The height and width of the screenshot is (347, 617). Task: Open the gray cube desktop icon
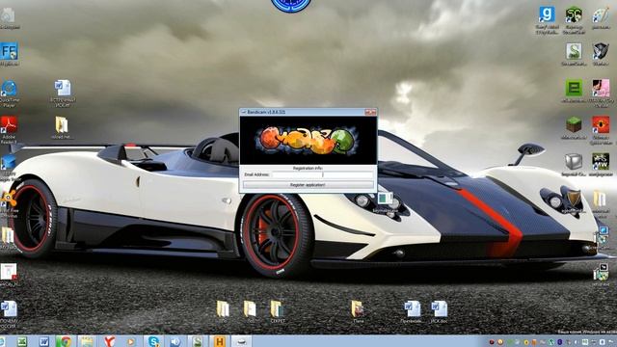tap(574, 161)
